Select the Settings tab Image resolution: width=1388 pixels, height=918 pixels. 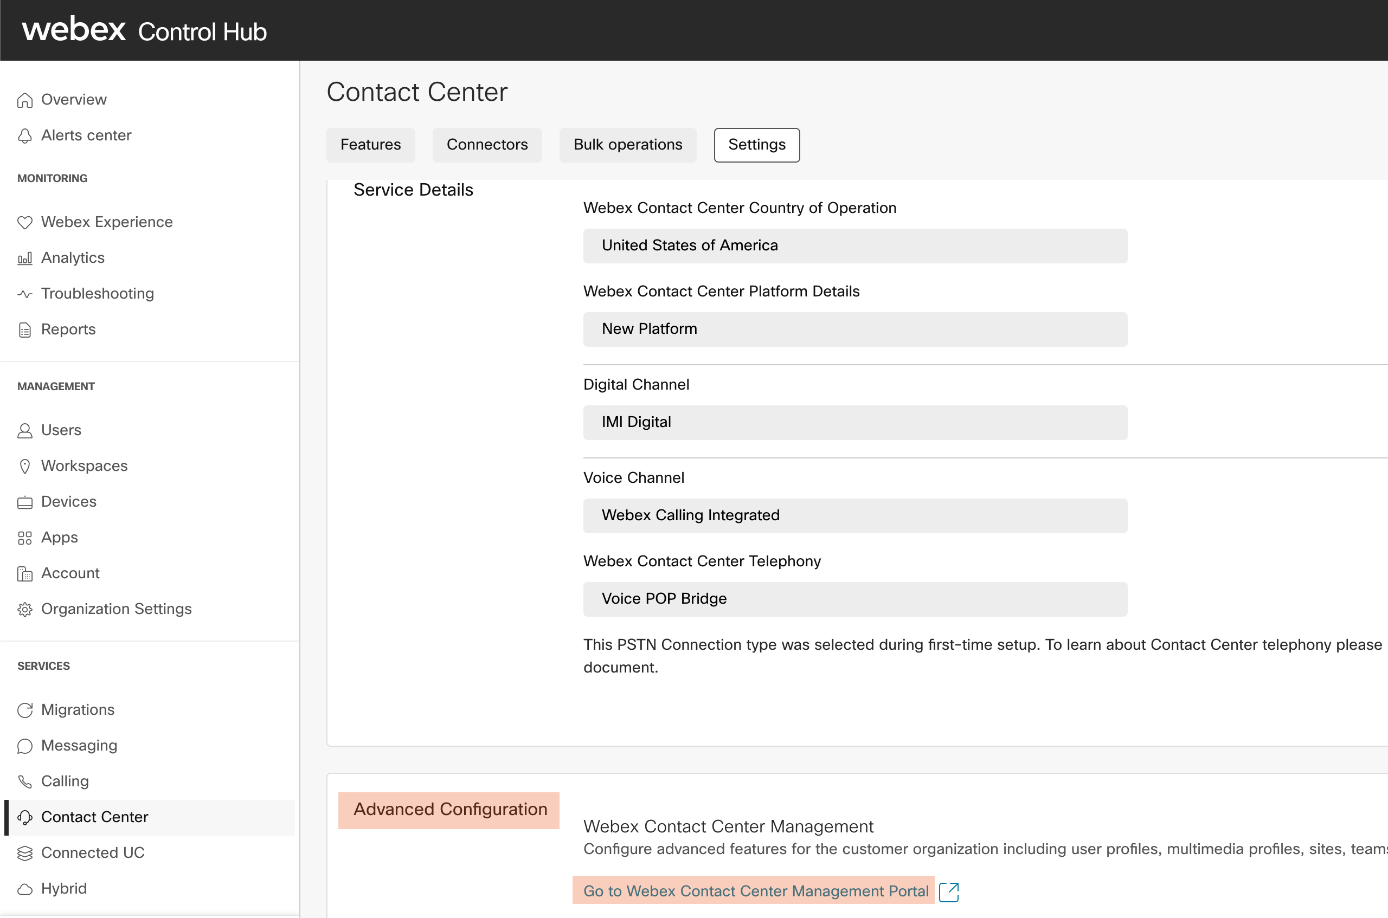point(757,145)
